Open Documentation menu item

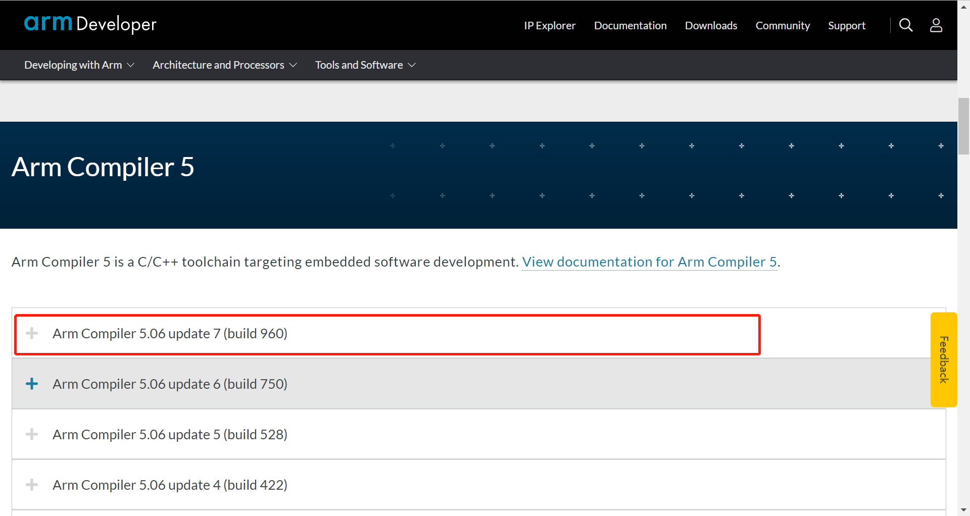[x=630, y=25]
